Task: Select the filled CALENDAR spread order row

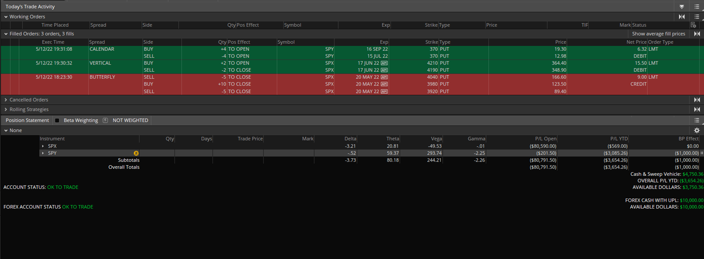Action: click(x=102, y=50)
